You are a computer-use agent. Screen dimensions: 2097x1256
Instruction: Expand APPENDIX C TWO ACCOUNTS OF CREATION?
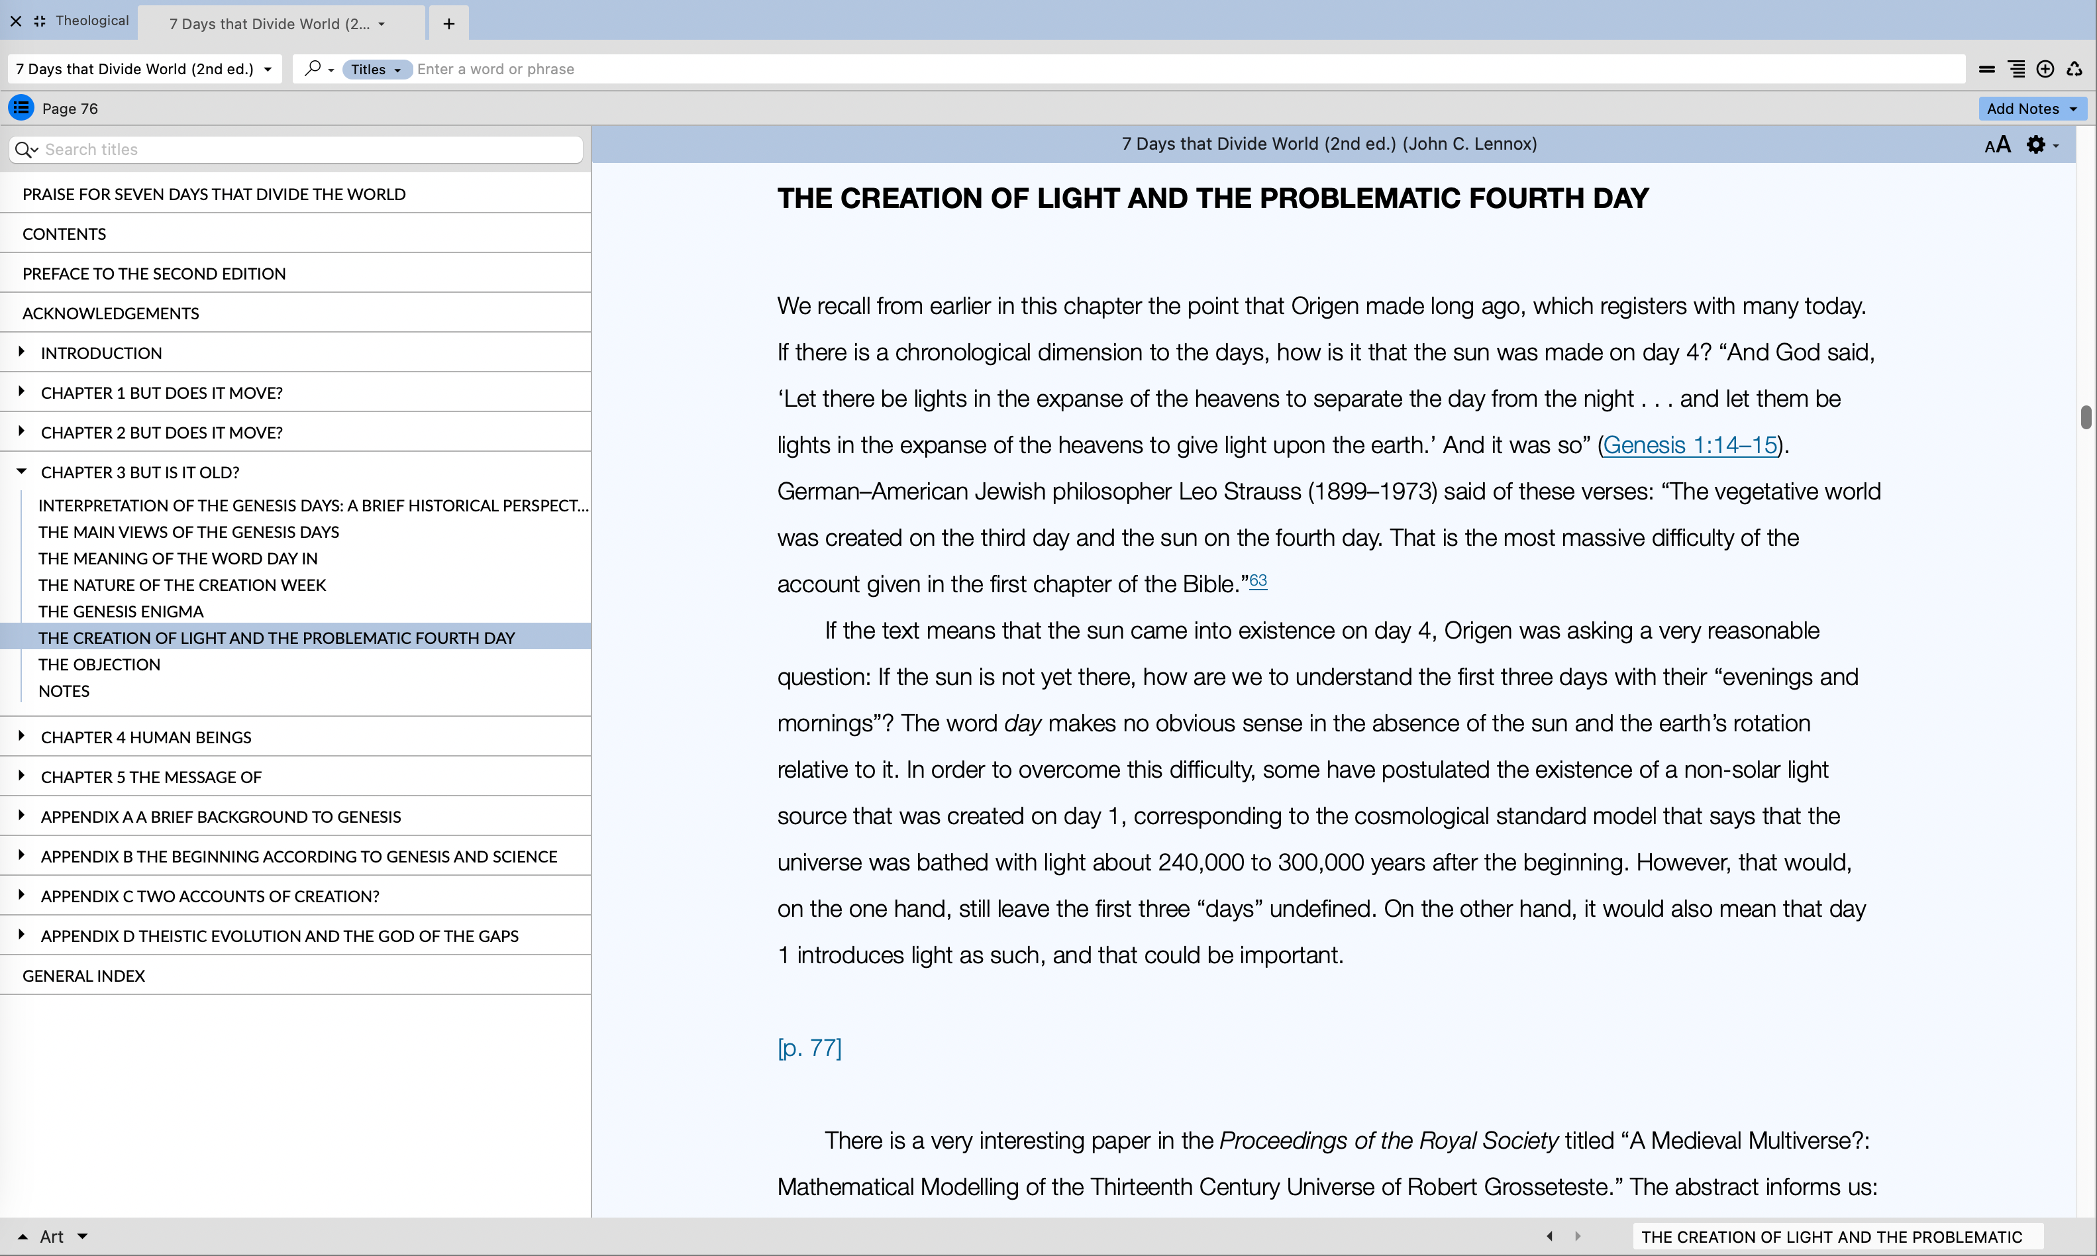(x=21, y=896)
